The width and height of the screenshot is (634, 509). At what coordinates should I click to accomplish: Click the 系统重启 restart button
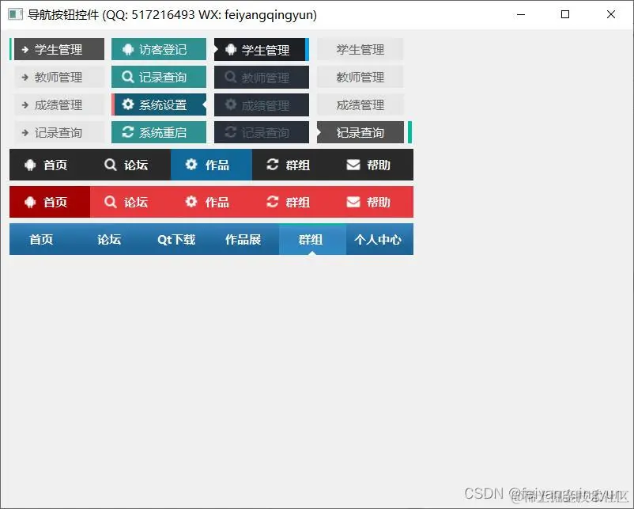click(x=158, y=132)
